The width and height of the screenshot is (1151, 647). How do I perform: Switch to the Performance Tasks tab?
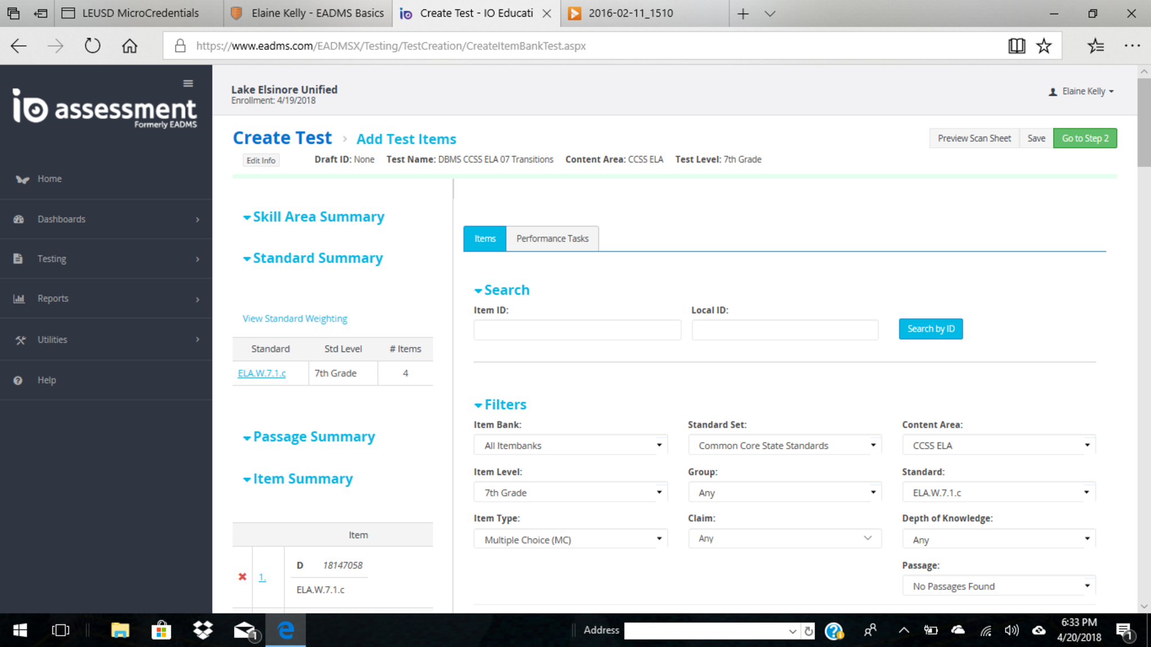click(x=552, y=239)
